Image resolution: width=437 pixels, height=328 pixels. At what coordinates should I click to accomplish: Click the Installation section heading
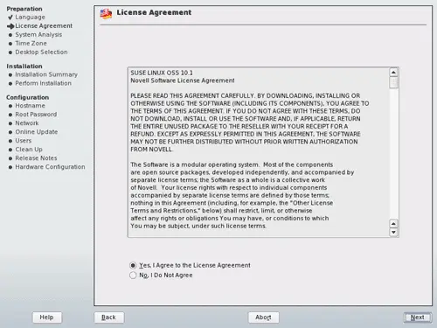click(24, 66)
